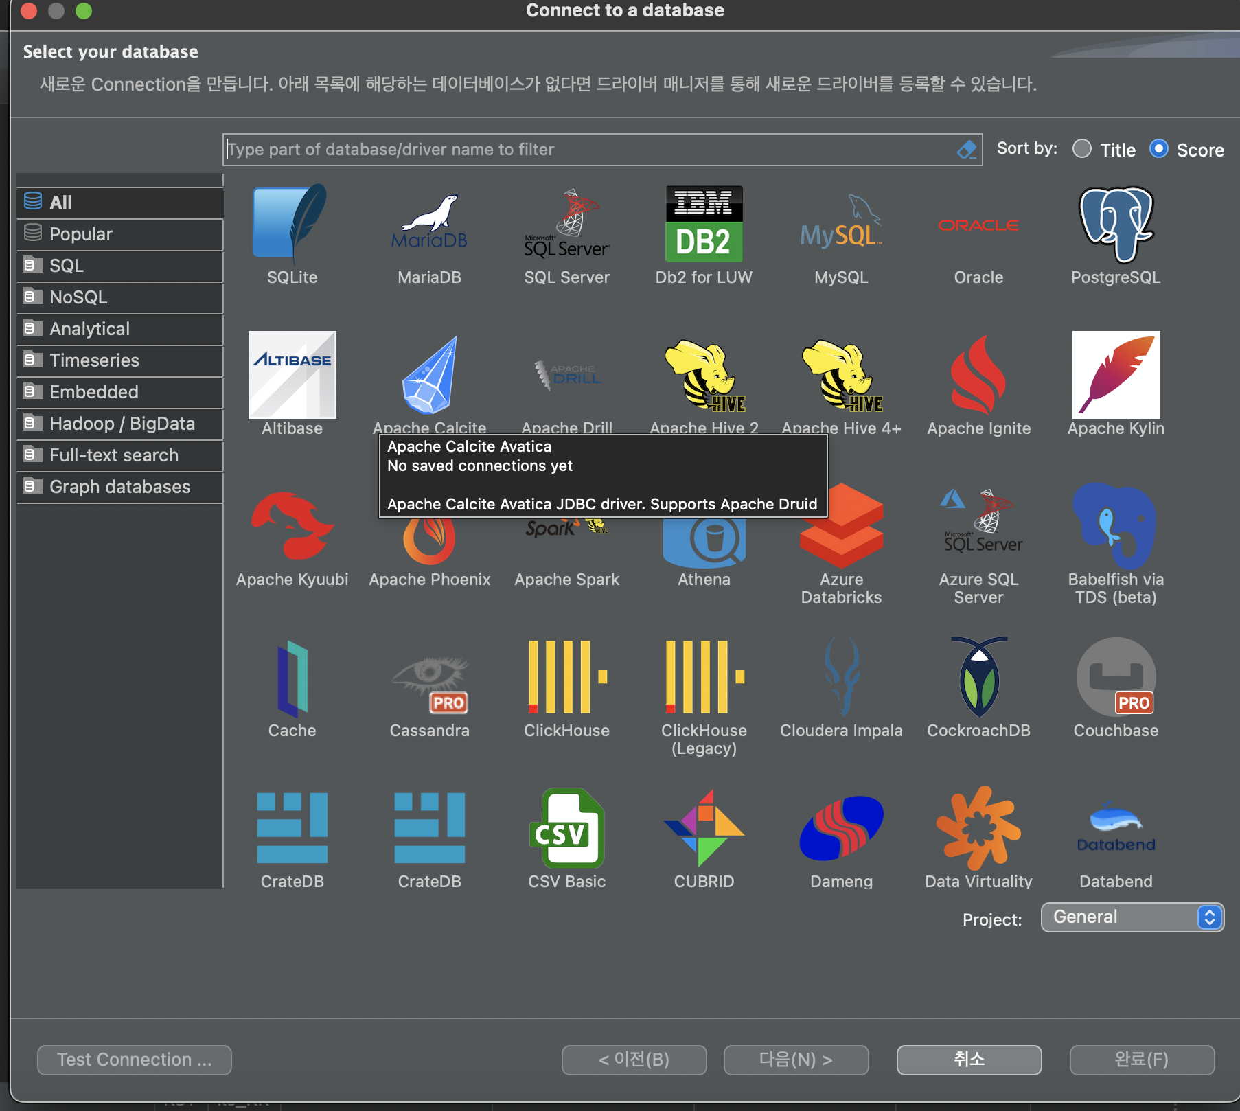The height and width of the screenshot is (1111, 1240).
Task: Clear the filter with eraser icon
Action: (967, 149)
